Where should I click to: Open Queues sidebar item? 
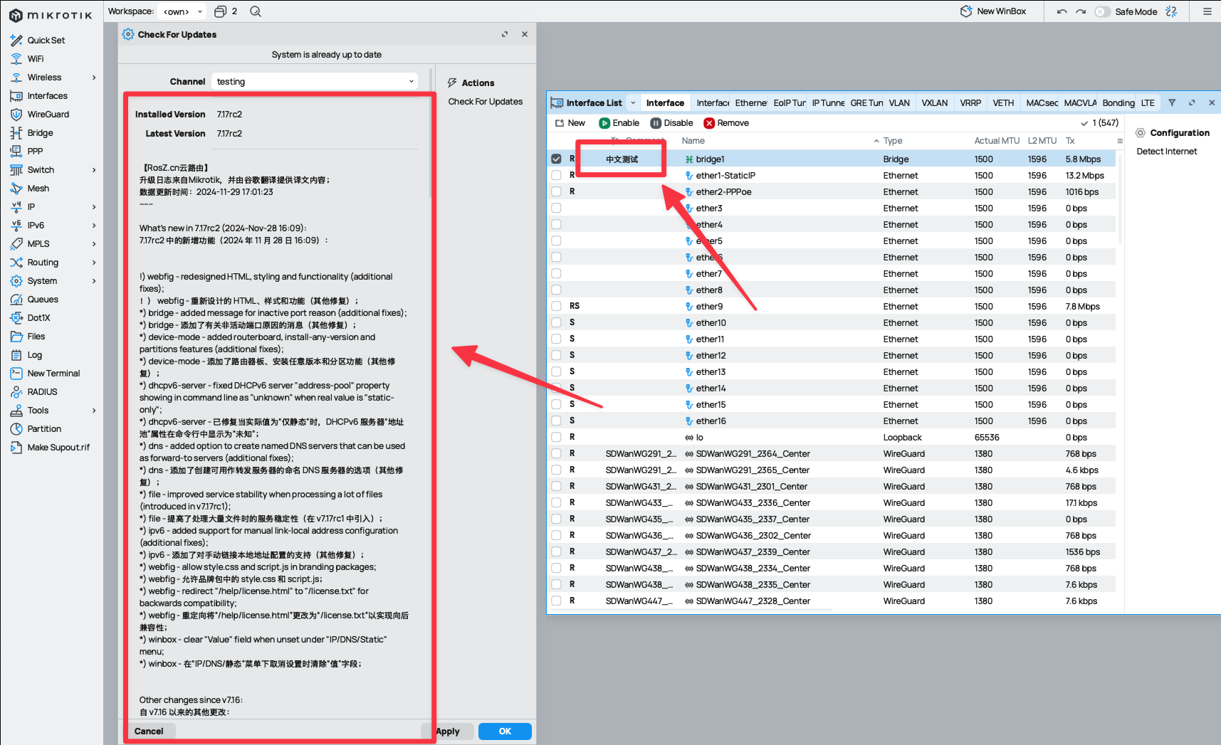[43, 300]
